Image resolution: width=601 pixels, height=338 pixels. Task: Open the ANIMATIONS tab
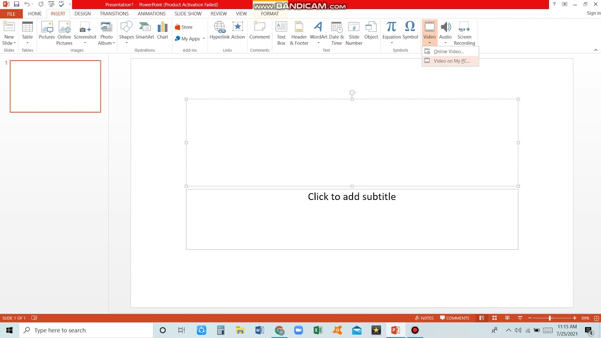tap(152, 14)
